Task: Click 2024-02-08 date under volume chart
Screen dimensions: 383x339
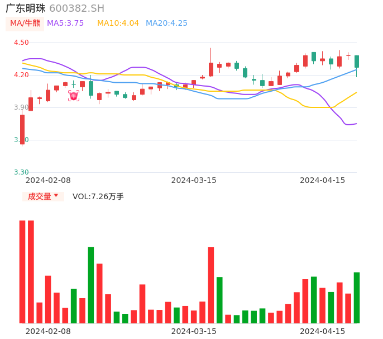Action: (x=48, y=331)
